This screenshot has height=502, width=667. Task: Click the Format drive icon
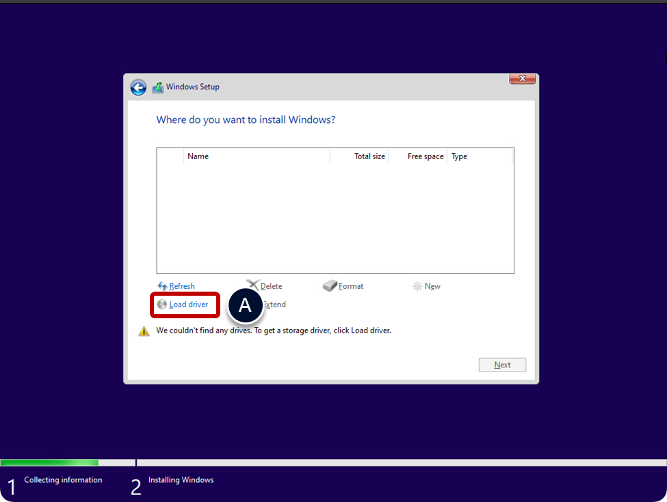[330, 286]
